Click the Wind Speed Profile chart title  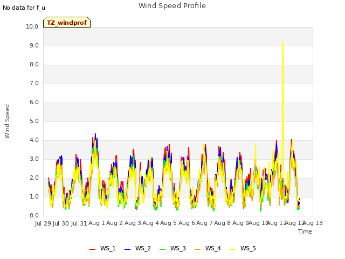[172, 6]
